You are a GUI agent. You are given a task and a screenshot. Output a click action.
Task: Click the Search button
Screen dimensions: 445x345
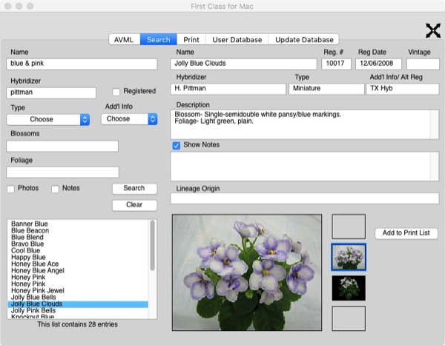[x=134, y=189]
